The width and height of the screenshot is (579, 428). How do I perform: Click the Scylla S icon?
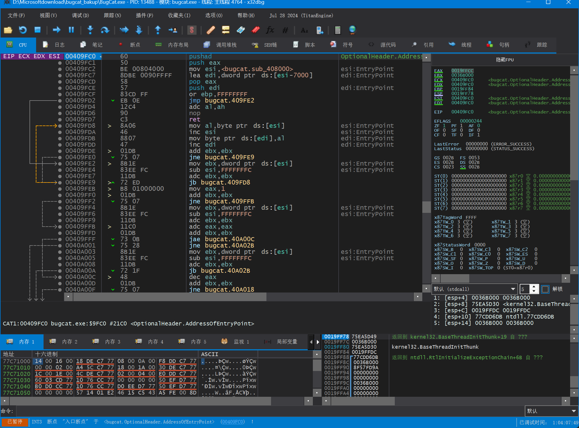(x=192, y=30)
